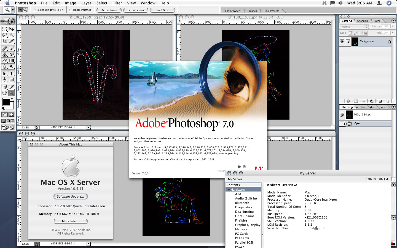Screen dimensions: 397x248
Task: Select the History Brush tool
Action: click(11, 54)
